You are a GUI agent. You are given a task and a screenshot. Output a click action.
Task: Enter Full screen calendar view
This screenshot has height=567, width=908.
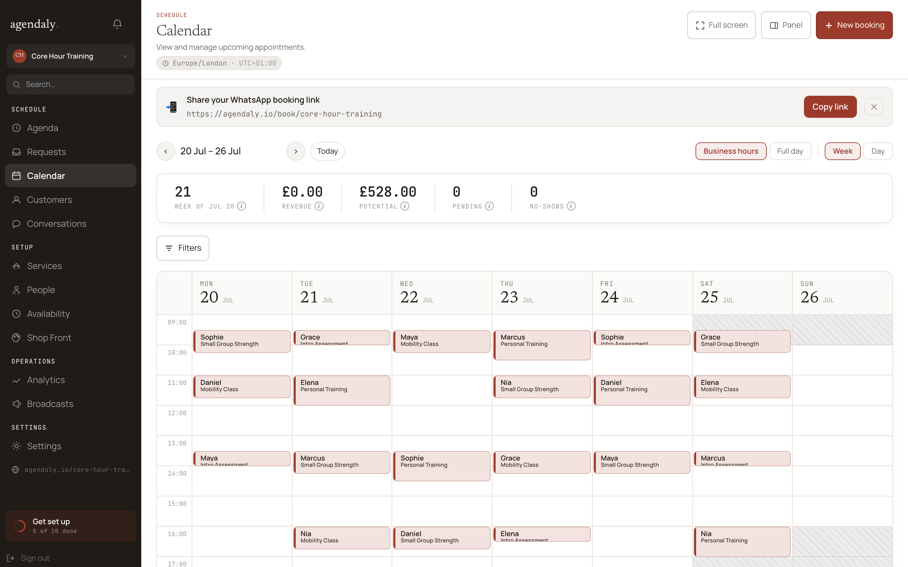(x=721, y=25)
